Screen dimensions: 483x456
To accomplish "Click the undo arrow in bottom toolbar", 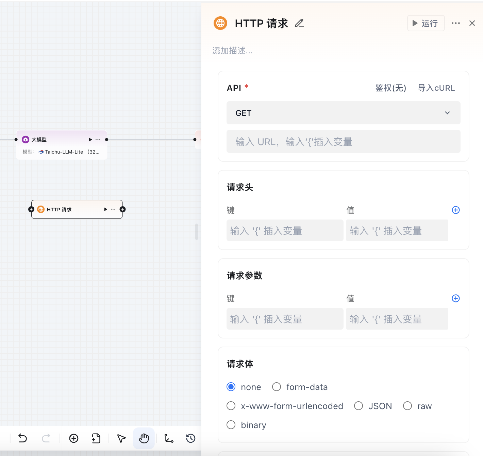I will click(22, 438).
